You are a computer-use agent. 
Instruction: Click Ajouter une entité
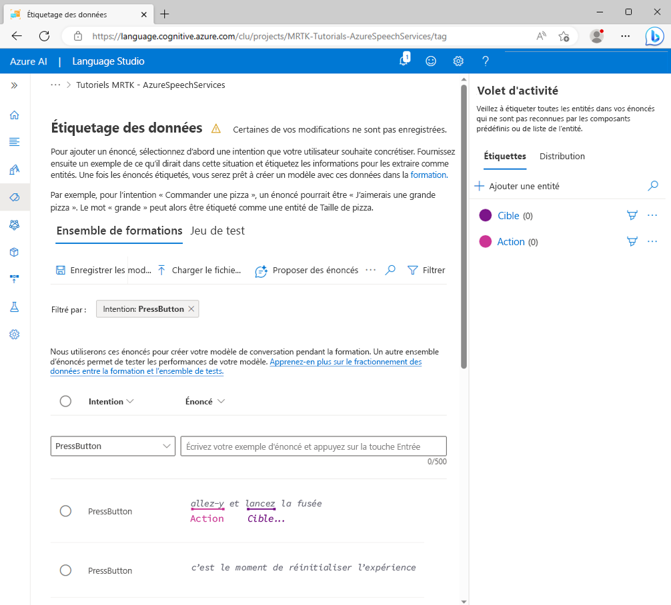(517, 186)
